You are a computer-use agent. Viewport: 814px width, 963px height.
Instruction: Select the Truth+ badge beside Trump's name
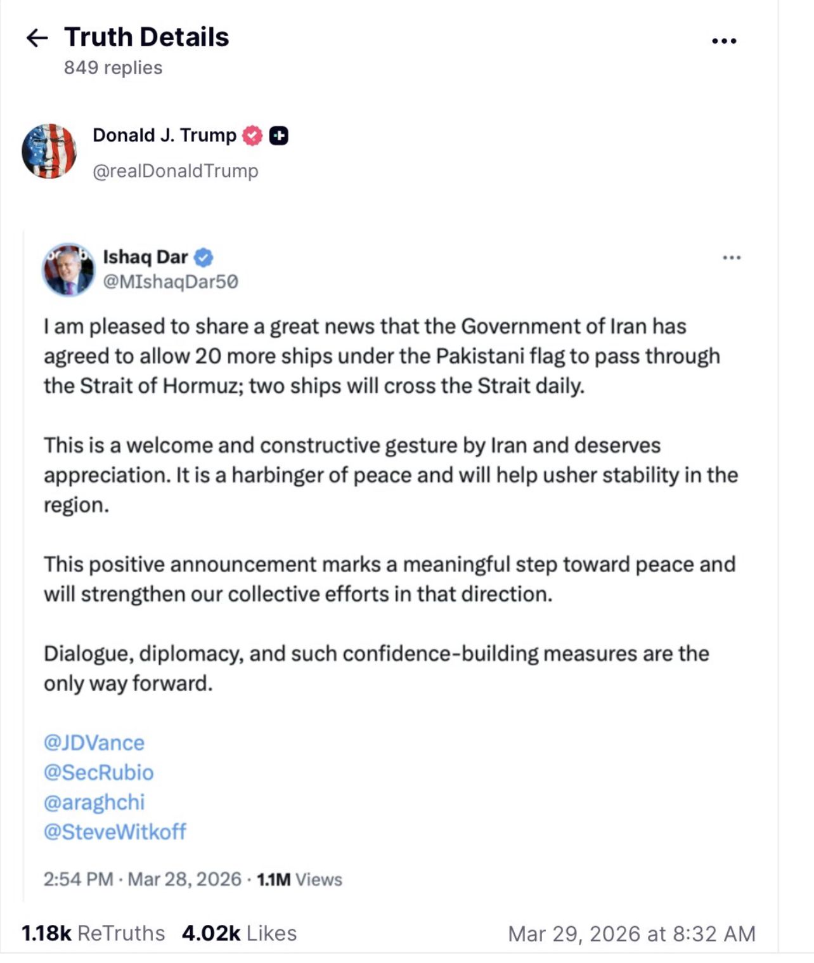click(278, 134)
